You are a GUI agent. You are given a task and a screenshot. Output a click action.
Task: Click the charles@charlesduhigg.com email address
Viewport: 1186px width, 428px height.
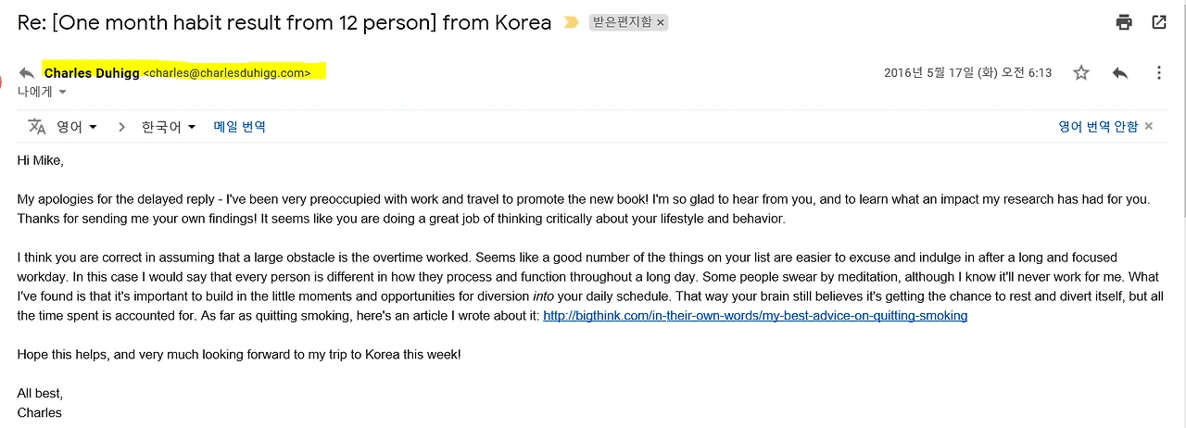coord(227,73)
